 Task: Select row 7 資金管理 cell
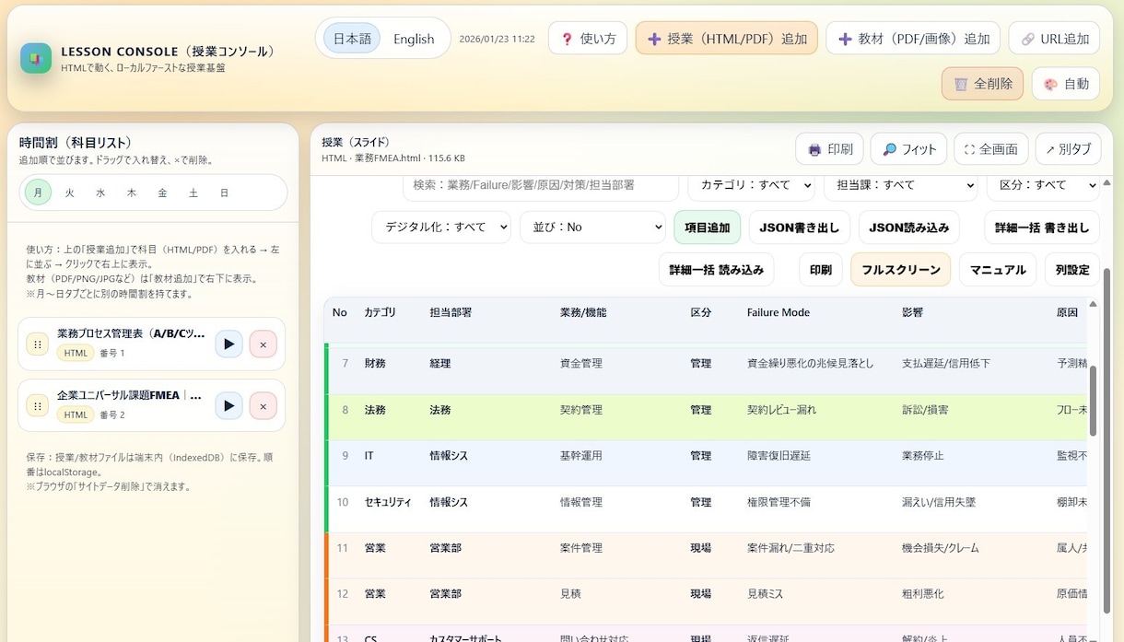tap(580, 364)
